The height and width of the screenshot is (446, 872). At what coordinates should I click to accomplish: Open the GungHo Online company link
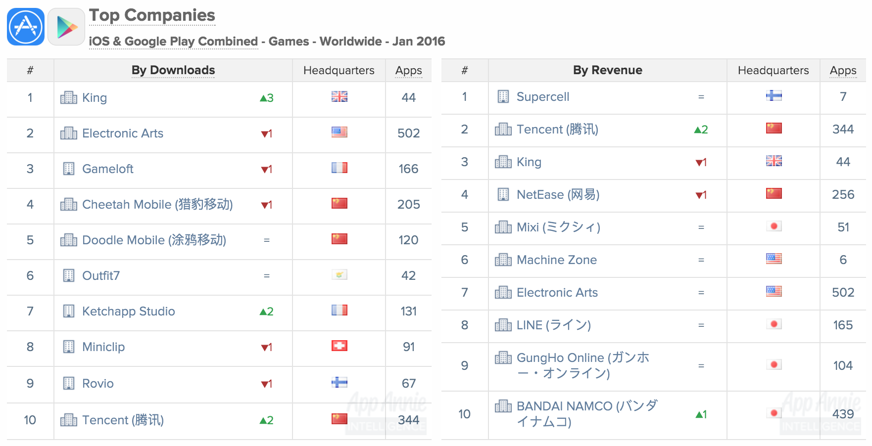pos(583,365)
